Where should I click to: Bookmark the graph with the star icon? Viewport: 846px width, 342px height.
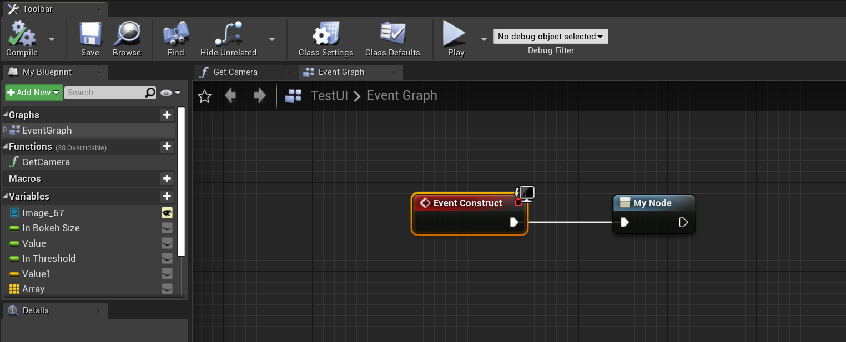coord(204,95)
